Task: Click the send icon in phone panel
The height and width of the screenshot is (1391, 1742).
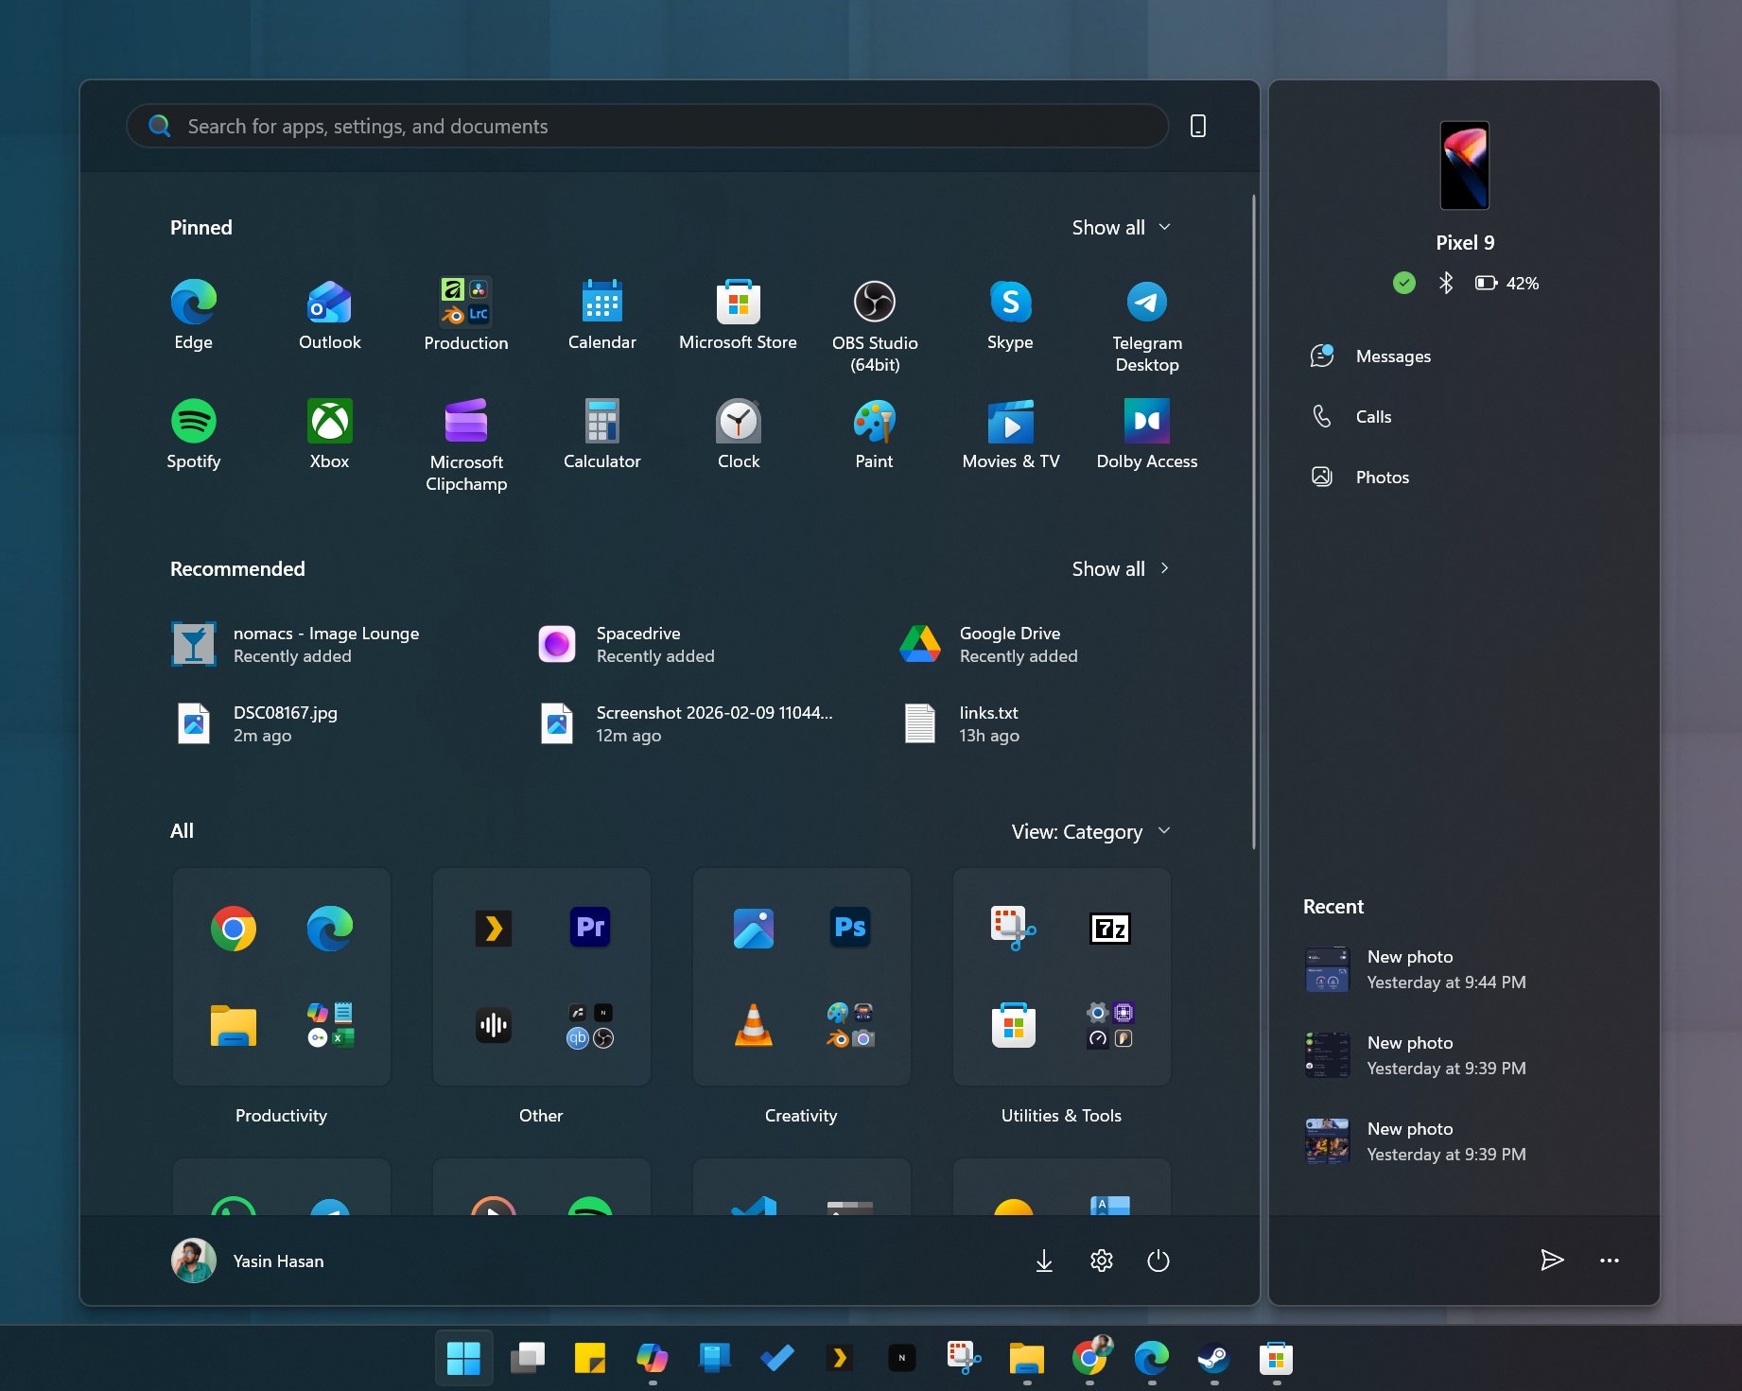Action: (x=1552, y=1260)
